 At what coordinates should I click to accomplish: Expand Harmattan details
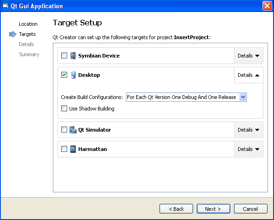[249, 149]
